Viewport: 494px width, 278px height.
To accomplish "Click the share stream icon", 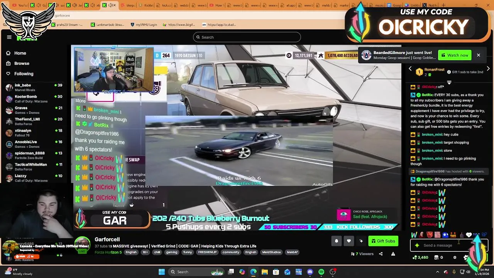I will click(x=381, y=254).
